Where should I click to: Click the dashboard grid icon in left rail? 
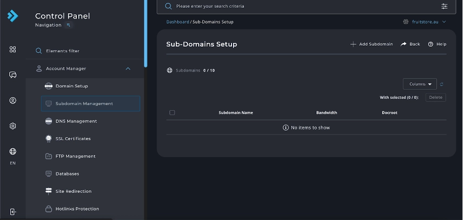[x=13, y=49]
